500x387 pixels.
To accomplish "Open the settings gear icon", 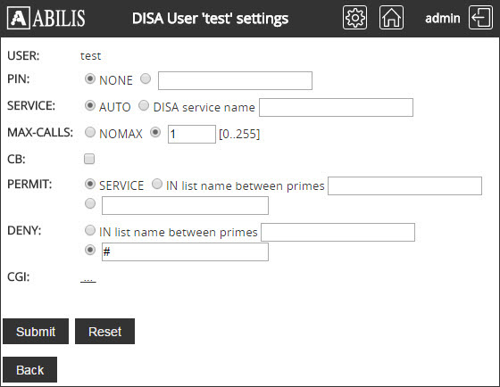I will tap(354, 18).
